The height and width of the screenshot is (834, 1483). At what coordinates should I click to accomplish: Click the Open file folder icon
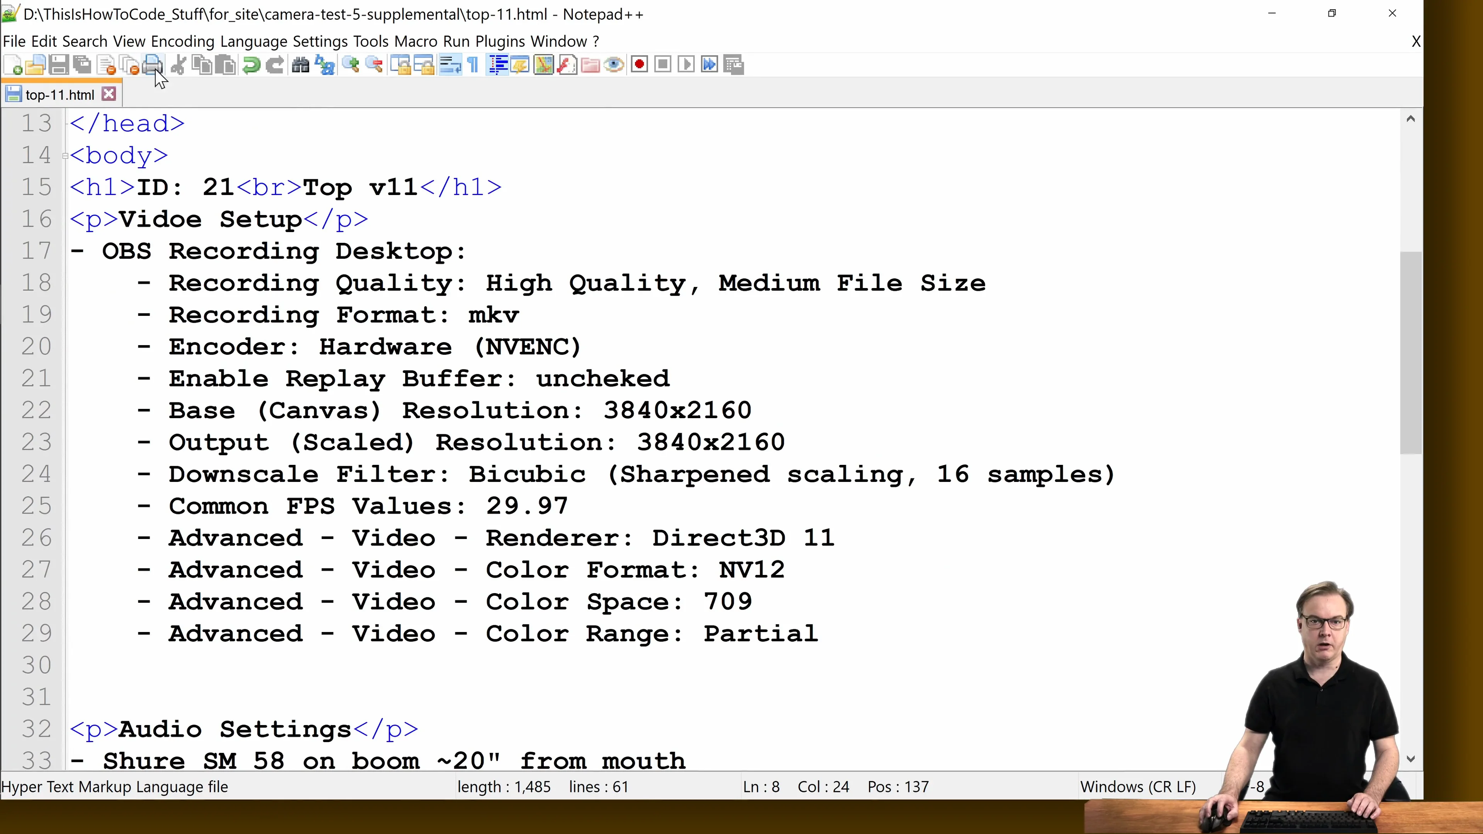click(x=35, y=64)
